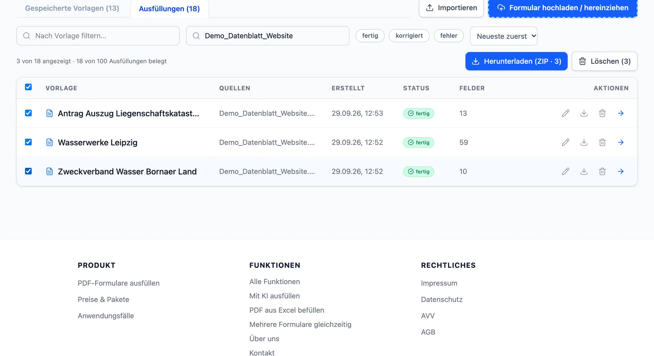Open the Datenschutz link
654x356 pixels.
pyautogui.click(x=442, y=300)
